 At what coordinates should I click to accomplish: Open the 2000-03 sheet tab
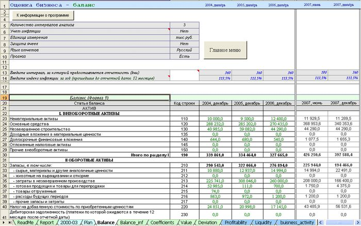pos(69,222)
